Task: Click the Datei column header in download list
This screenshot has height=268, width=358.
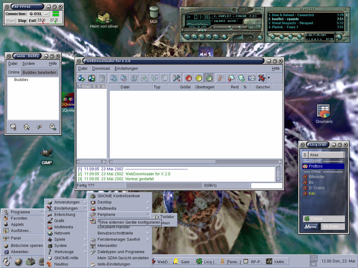Action: pos(136,87)
